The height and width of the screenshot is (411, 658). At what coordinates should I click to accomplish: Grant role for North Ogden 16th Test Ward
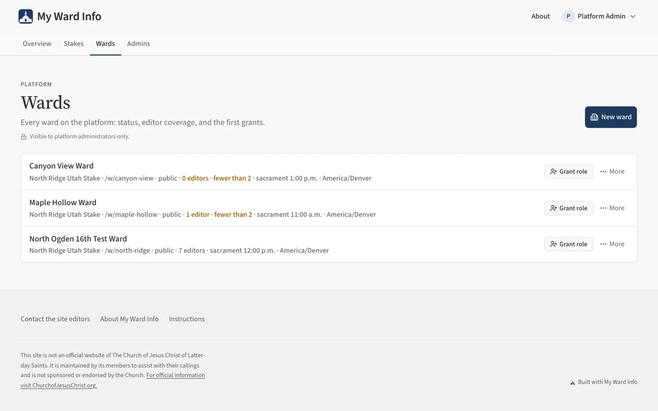[x=569, y=244]
